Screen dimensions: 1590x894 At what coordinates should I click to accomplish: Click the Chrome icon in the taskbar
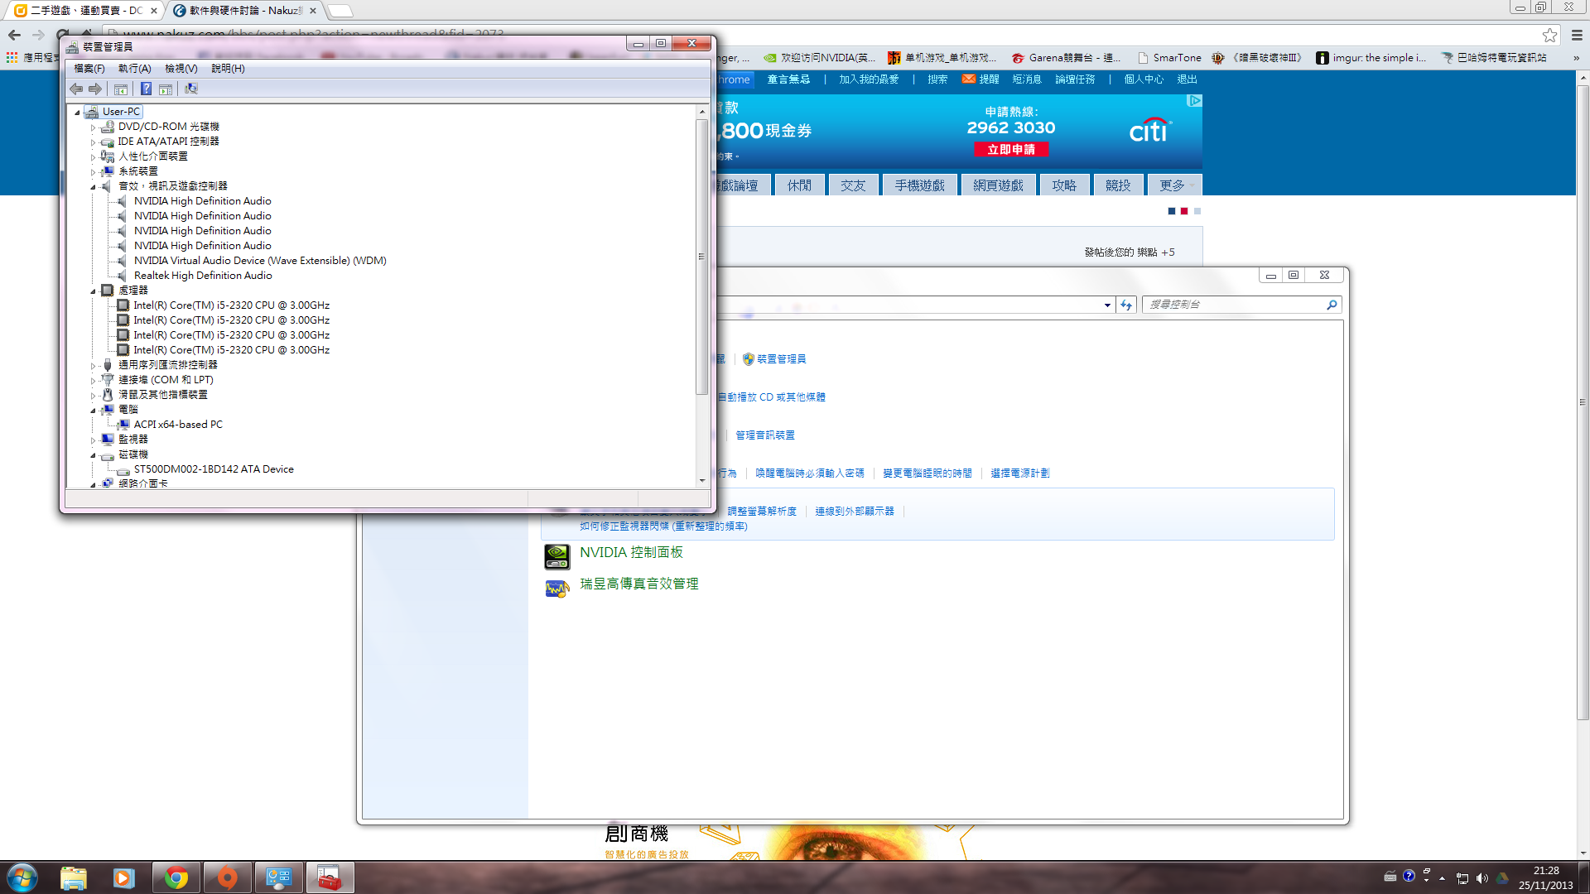coord(176,877)
